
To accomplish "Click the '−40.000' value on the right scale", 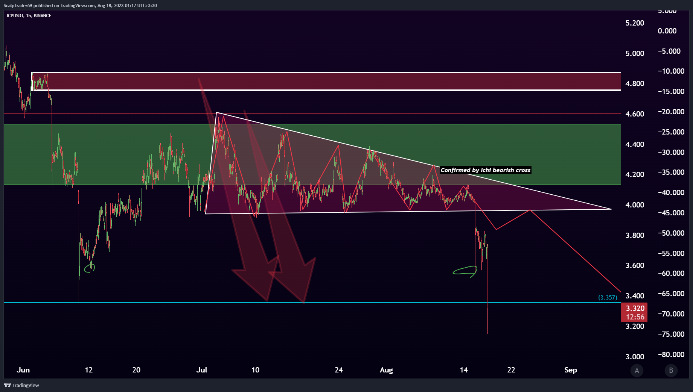I will tap(671, 192).
